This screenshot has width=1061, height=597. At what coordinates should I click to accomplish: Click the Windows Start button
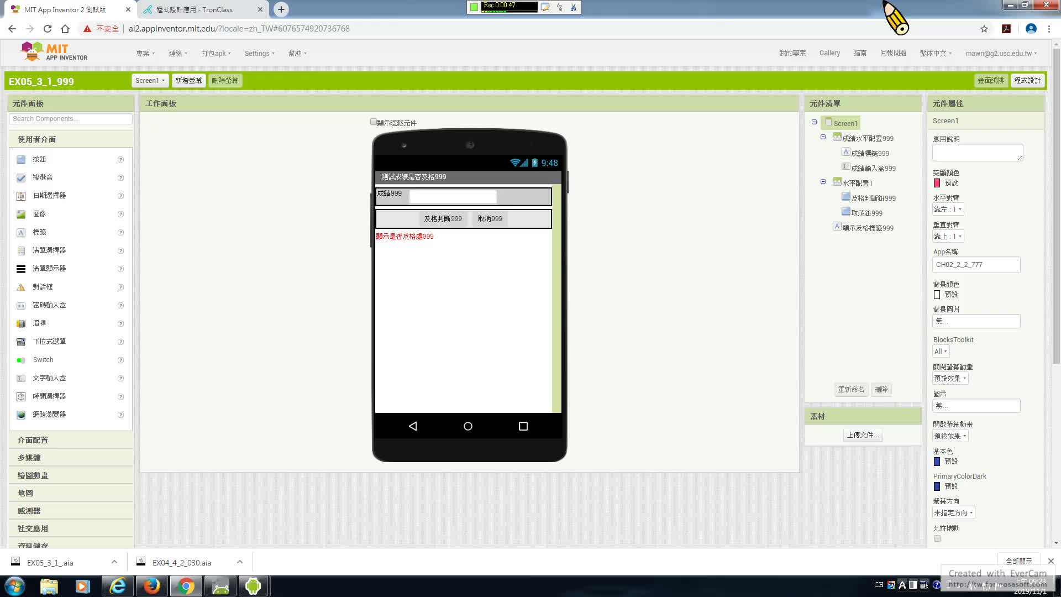(x=15, y=586)
